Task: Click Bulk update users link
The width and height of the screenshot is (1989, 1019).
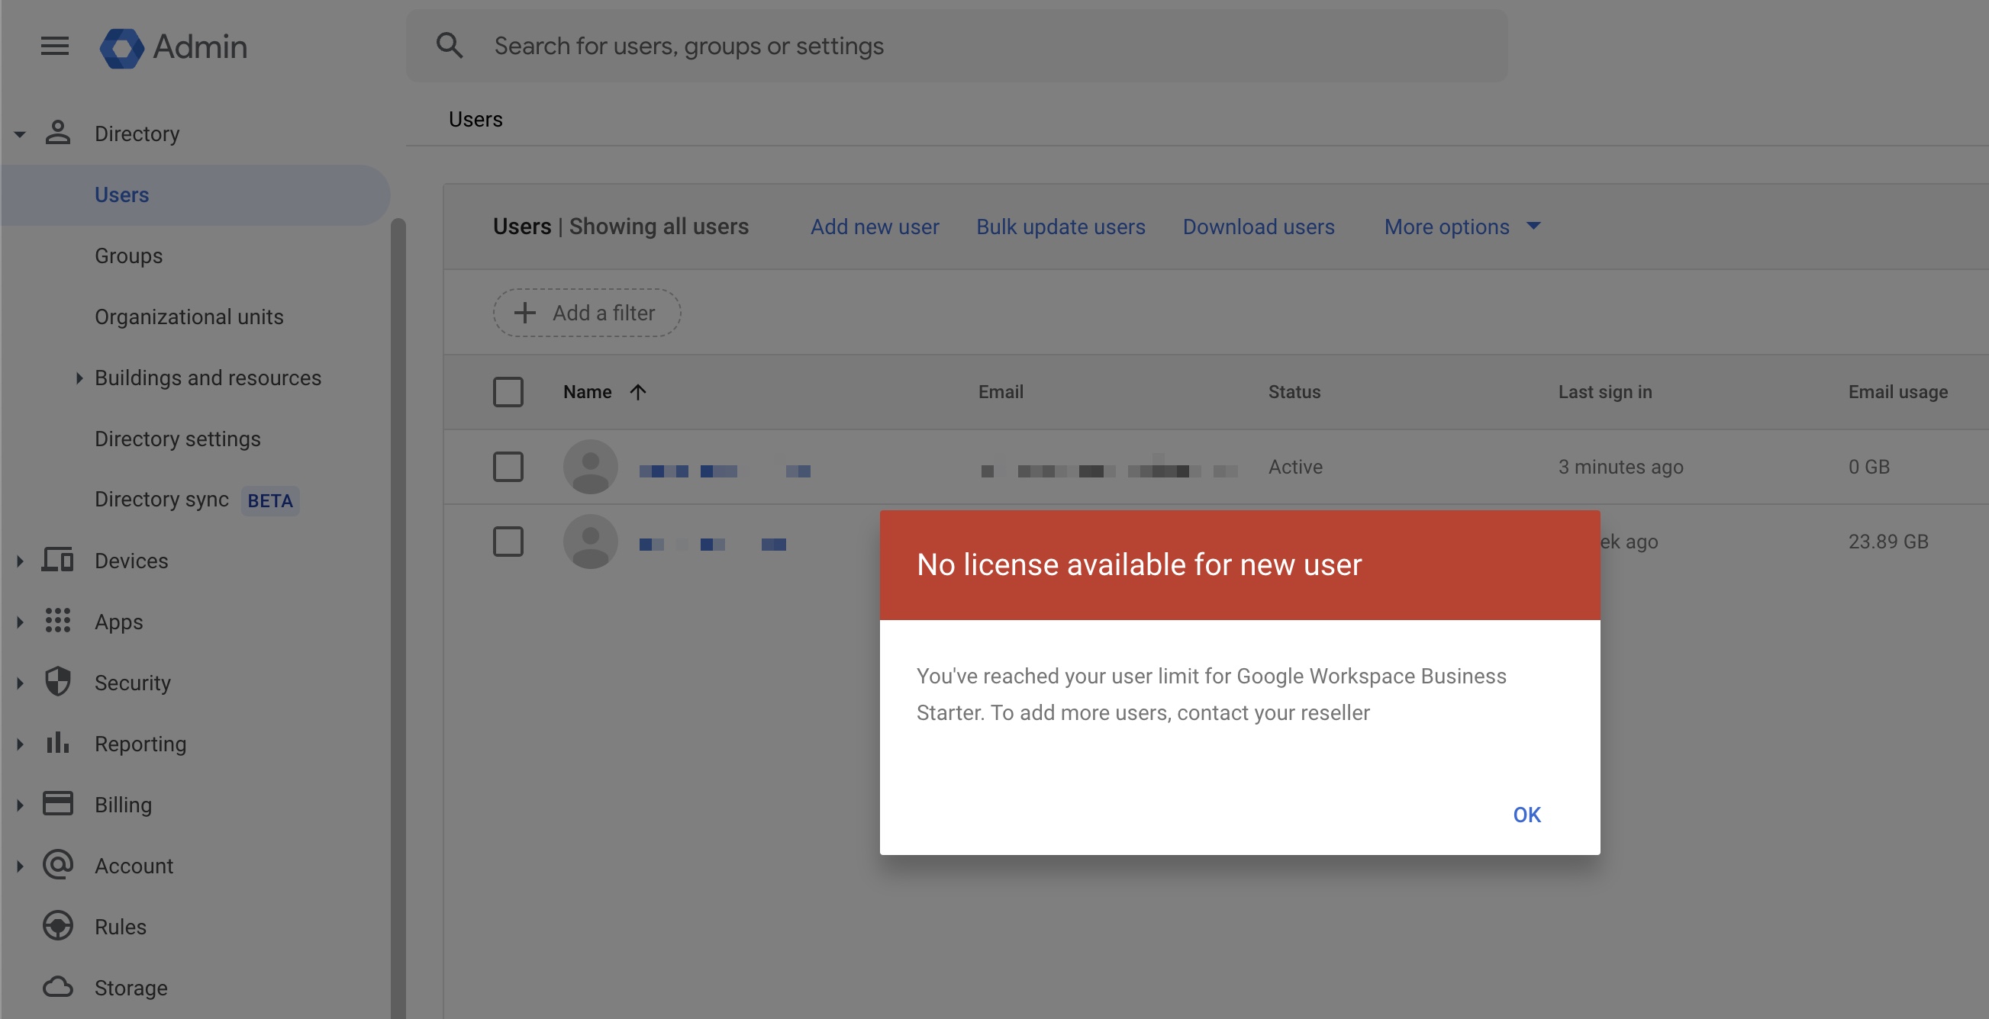Action: 1061,227
